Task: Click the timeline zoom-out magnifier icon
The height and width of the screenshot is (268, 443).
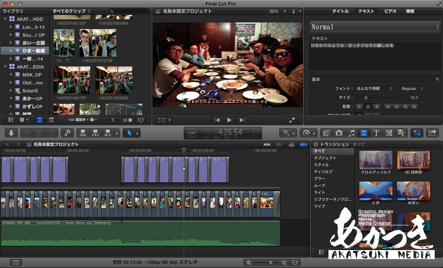Action: click(249, 263)
